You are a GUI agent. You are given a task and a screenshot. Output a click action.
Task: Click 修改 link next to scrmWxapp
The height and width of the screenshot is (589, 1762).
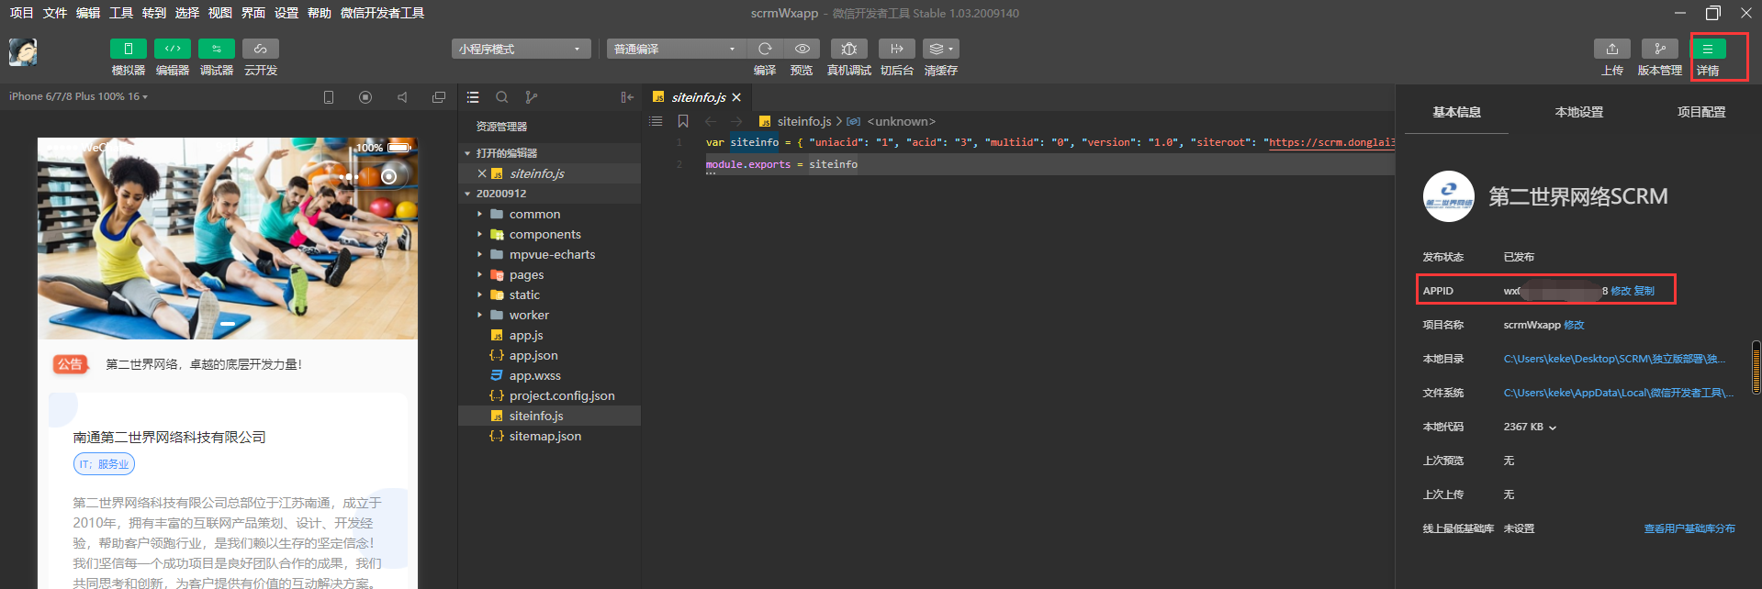coord(1574,325)
